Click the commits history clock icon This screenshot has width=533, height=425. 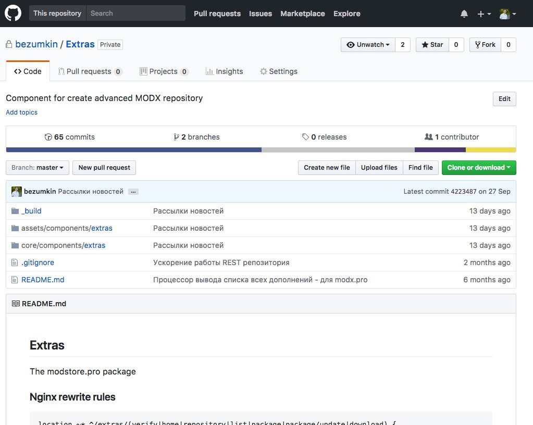48,137
